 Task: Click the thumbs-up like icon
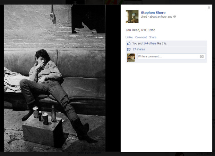tap(129, 44)
